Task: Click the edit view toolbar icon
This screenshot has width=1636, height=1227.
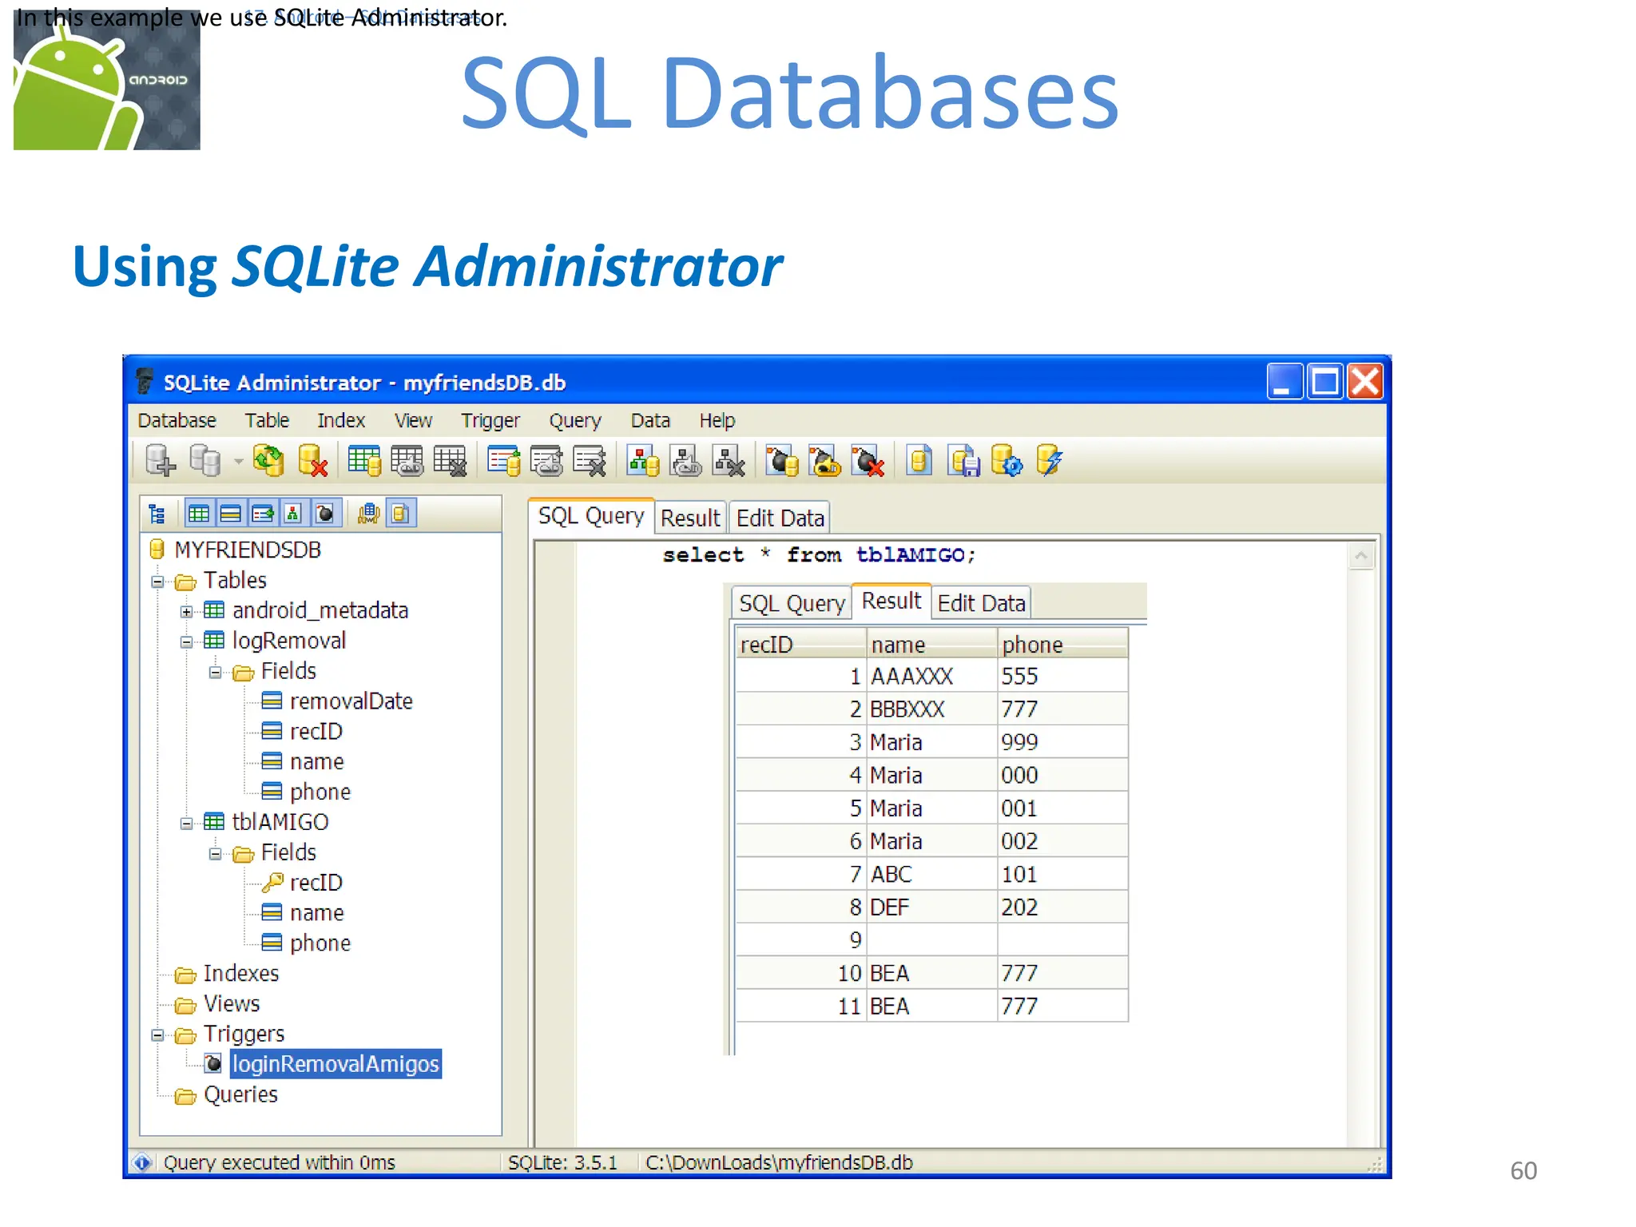Action: [x=686, y=461]
